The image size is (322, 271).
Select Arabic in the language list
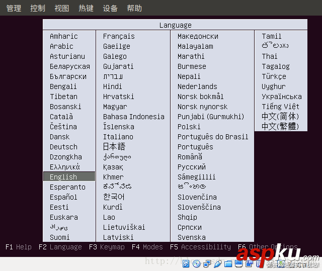(61, 46)
